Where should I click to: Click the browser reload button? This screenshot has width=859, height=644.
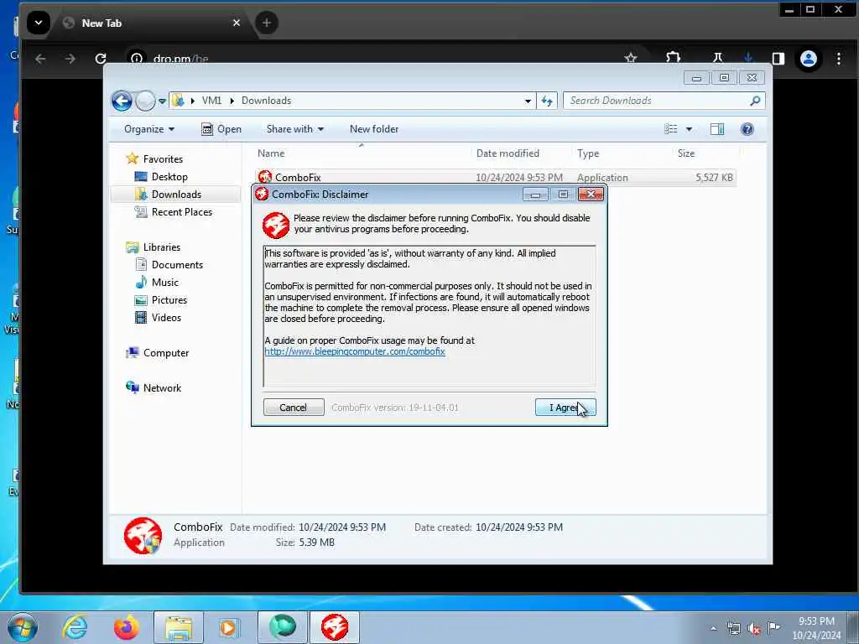101,59
